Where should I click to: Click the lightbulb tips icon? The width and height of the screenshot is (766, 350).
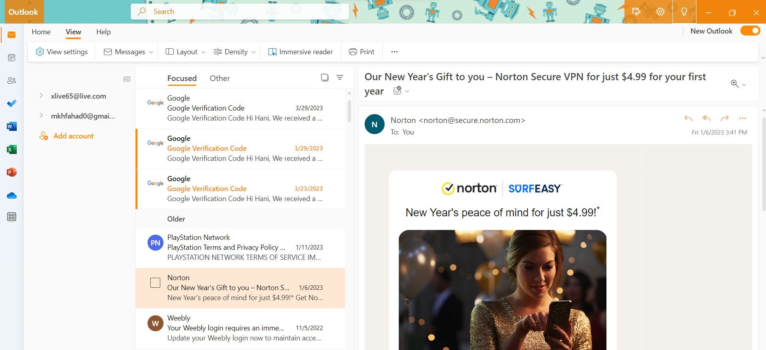coord(684,12)
